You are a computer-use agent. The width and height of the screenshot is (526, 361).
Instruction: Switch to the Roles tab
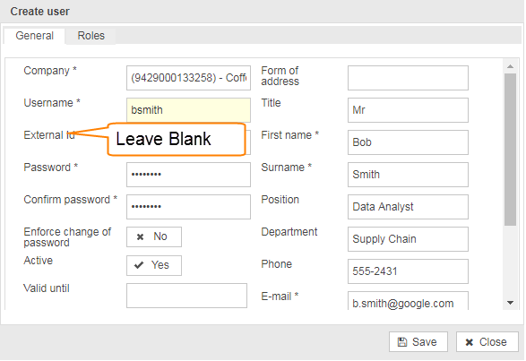pyautogui.click(x=91, y=36)
